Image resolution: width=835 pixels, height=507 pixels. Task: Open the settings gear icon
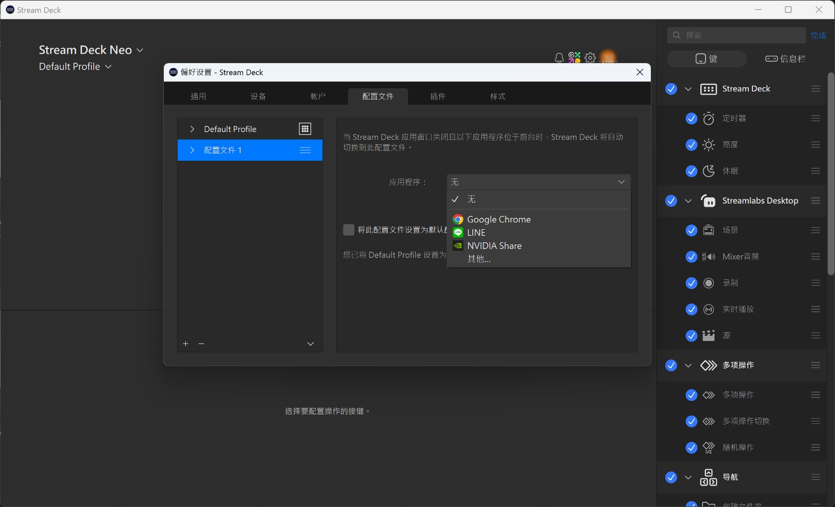(590, 57)
